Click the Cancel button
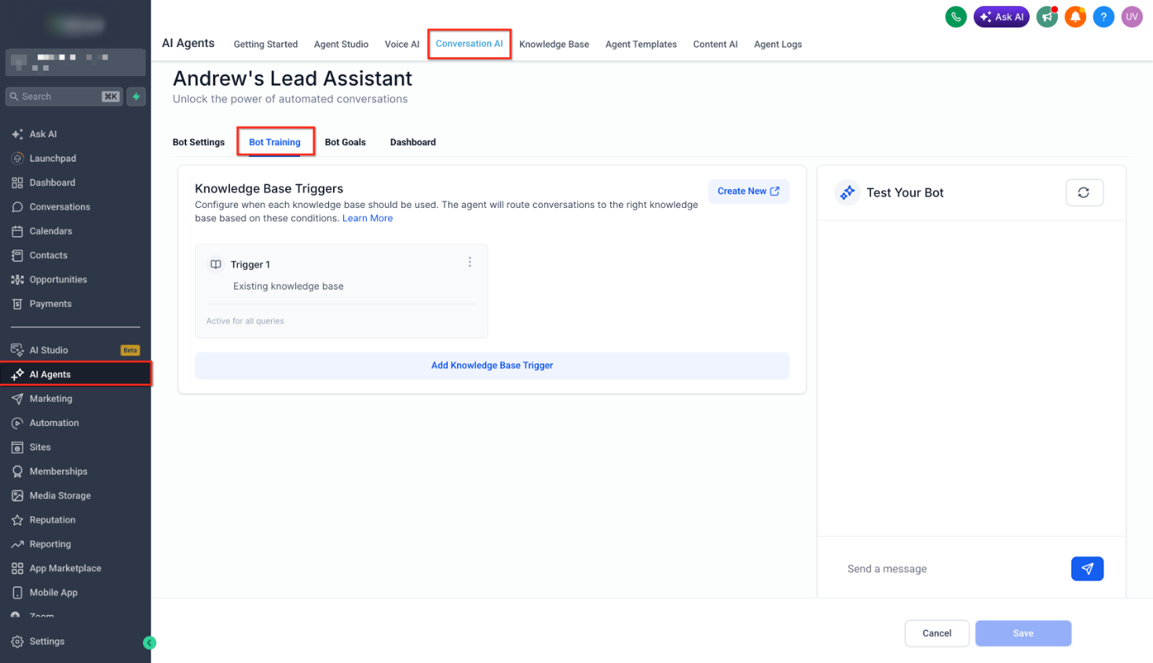 coord(937,633)
